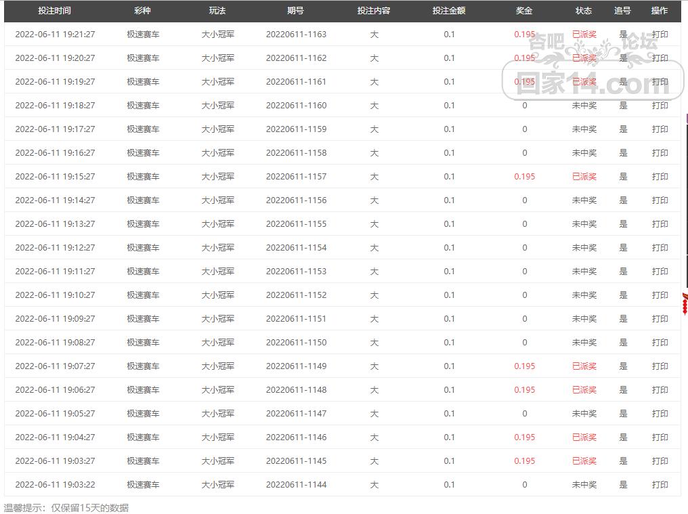This screenshot has height=514, width=688.
Task: Click 大小冠军 in the 20220611-1159 row
Action: click(217, 129)
